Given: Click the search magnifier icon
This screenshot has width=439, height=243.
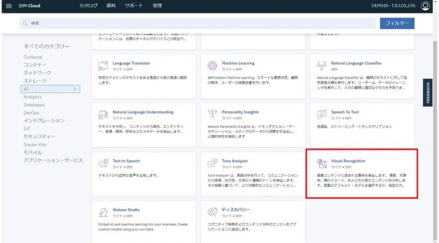Looking at the screenshot, I should [25, 23].
